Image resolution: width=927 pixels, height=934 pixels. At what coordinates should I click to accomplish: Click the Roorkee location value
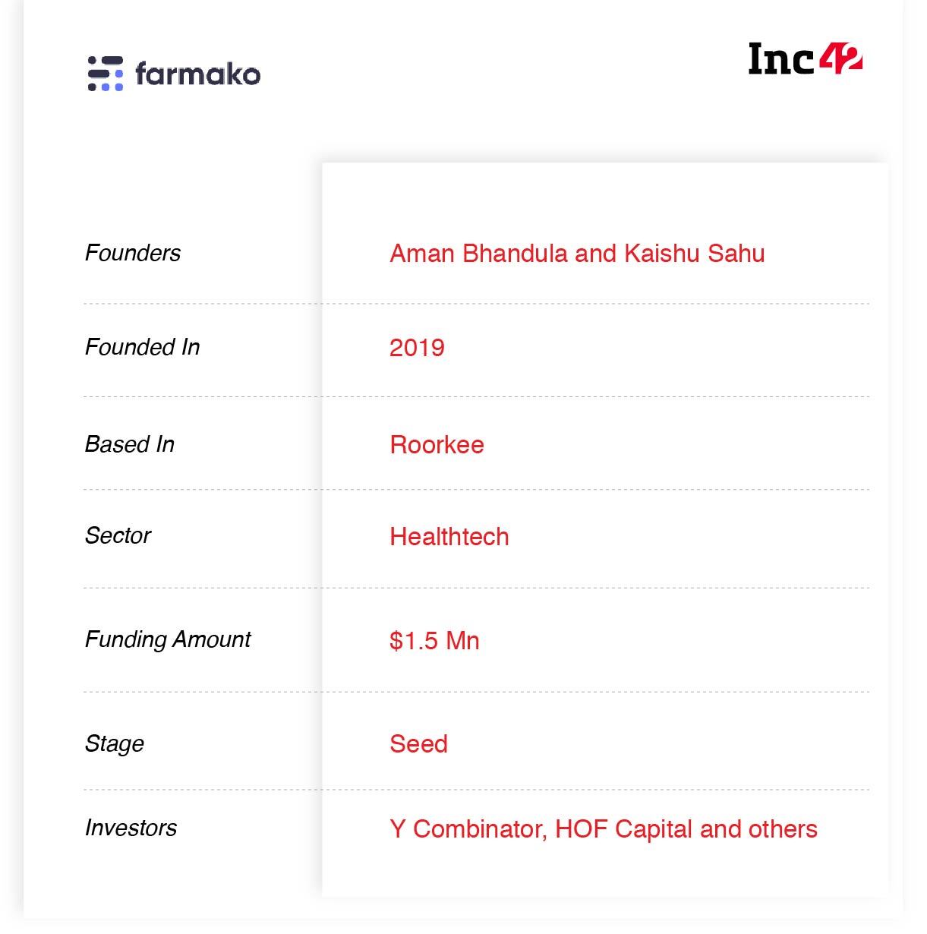437,445
